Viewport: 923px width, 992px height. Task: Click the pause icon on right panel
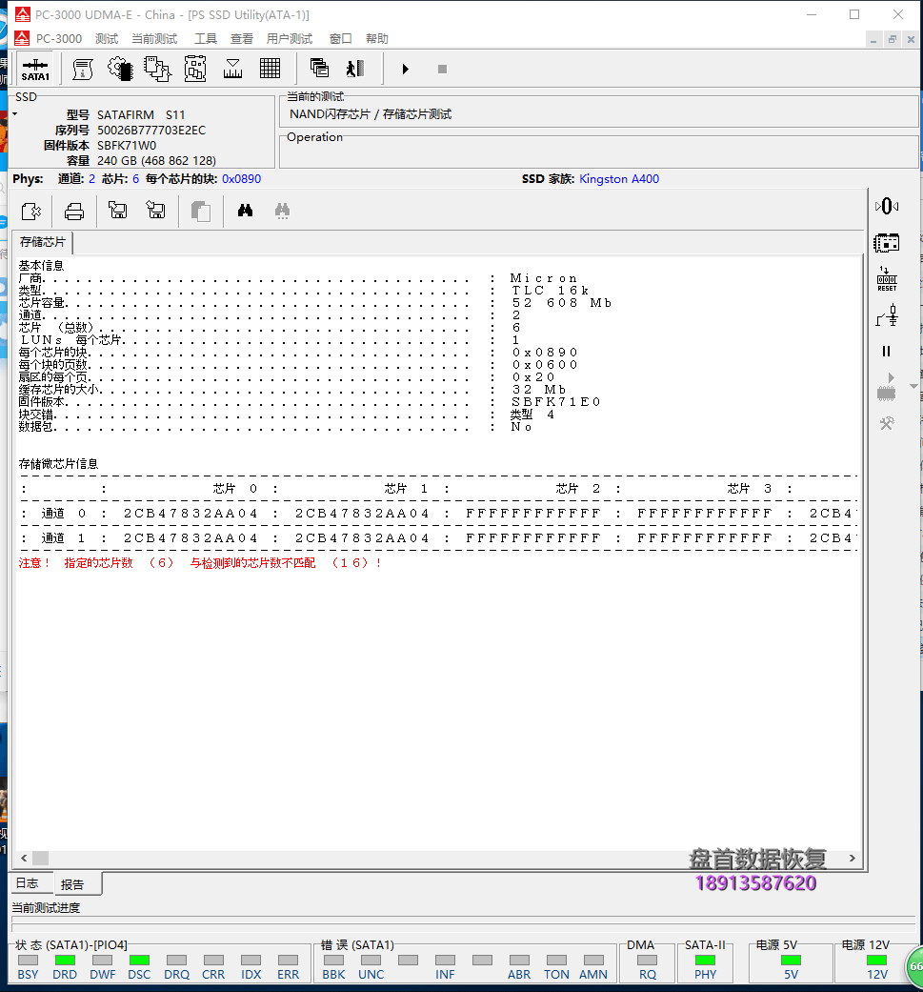pyautogui.click(x=887, y=351)
